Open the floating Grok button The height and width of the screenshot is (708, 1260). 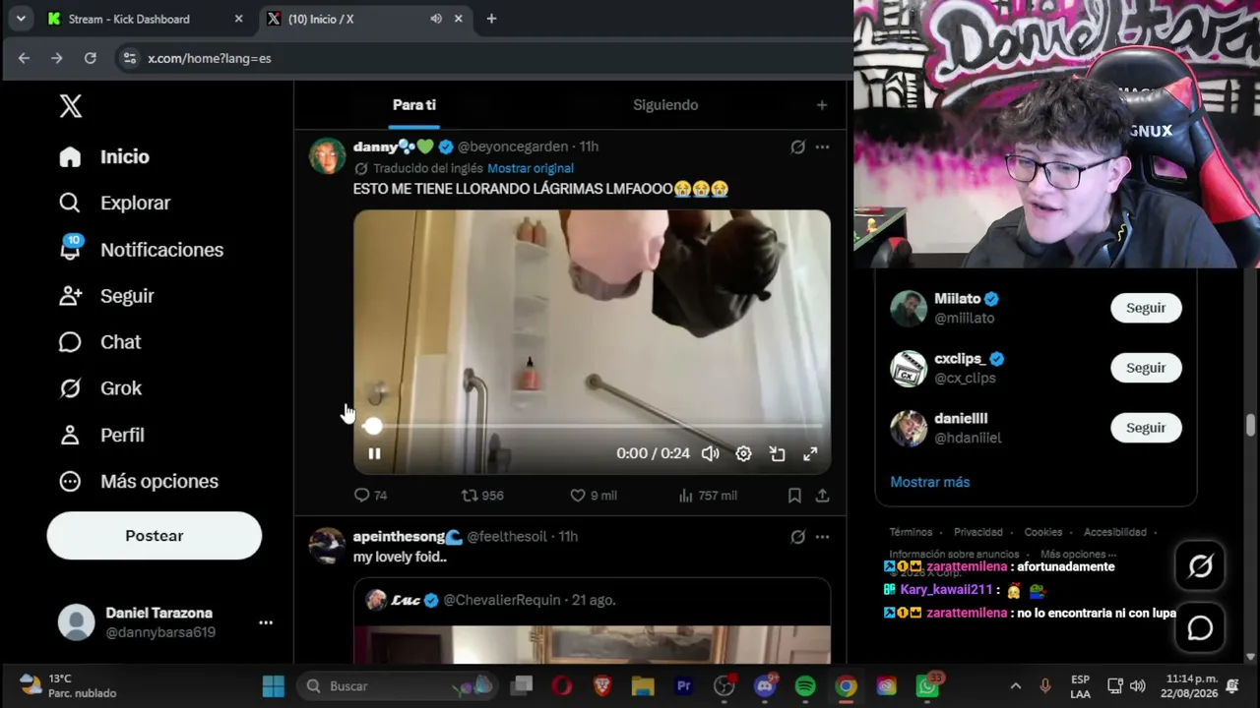pyautogui.click(x=1200, y=566)
